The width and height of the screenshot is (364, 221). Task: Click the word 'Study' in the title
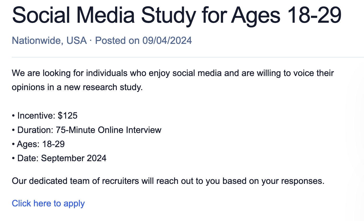[x=168, y=15]
